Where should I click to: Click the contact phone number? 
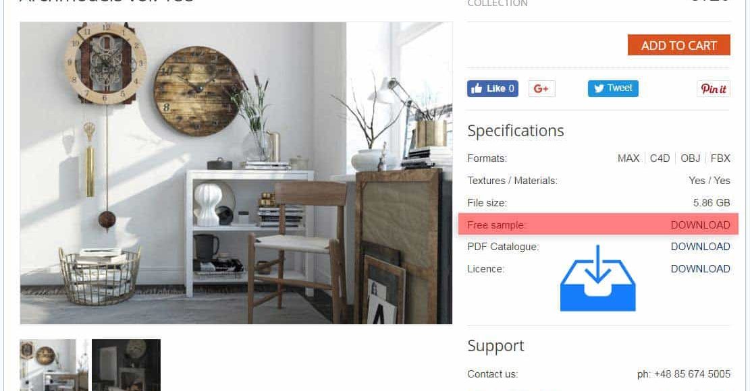684,374
